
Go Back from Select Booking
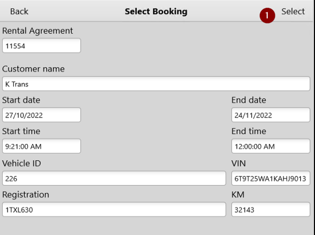[x=19, y=12]
